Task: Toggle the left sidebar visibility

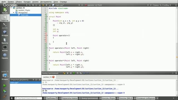Action: (12, 98)
